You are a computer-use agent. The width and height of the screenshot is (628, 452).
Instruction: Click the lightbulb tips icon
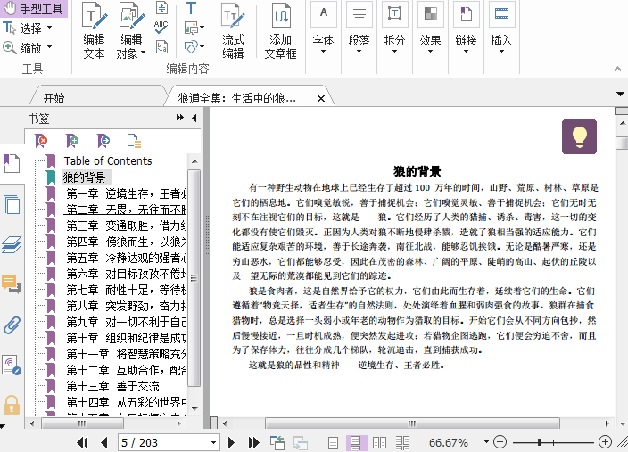[579, 136]
